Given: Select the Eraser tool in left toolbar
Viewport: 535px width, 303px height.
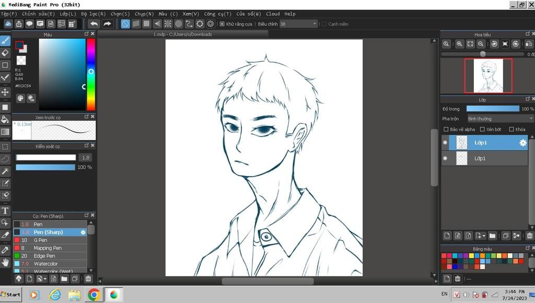Looking at the screenshot, I should pyautogui.click(x=5, y=53).
